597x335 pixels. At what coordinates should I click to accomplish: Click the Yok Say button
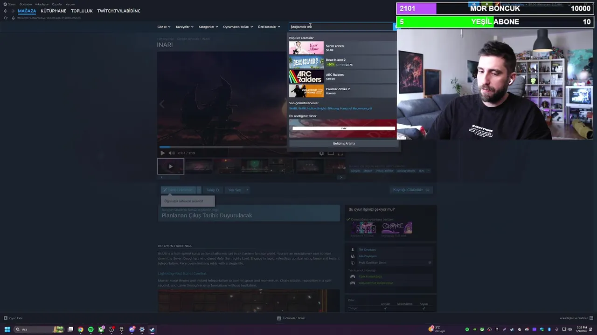tap(235, 190)
